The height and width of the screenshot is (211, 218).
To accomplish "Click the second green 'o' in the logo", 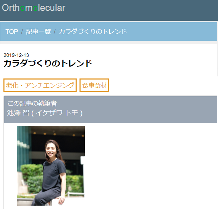I will (x=35, y=8).
